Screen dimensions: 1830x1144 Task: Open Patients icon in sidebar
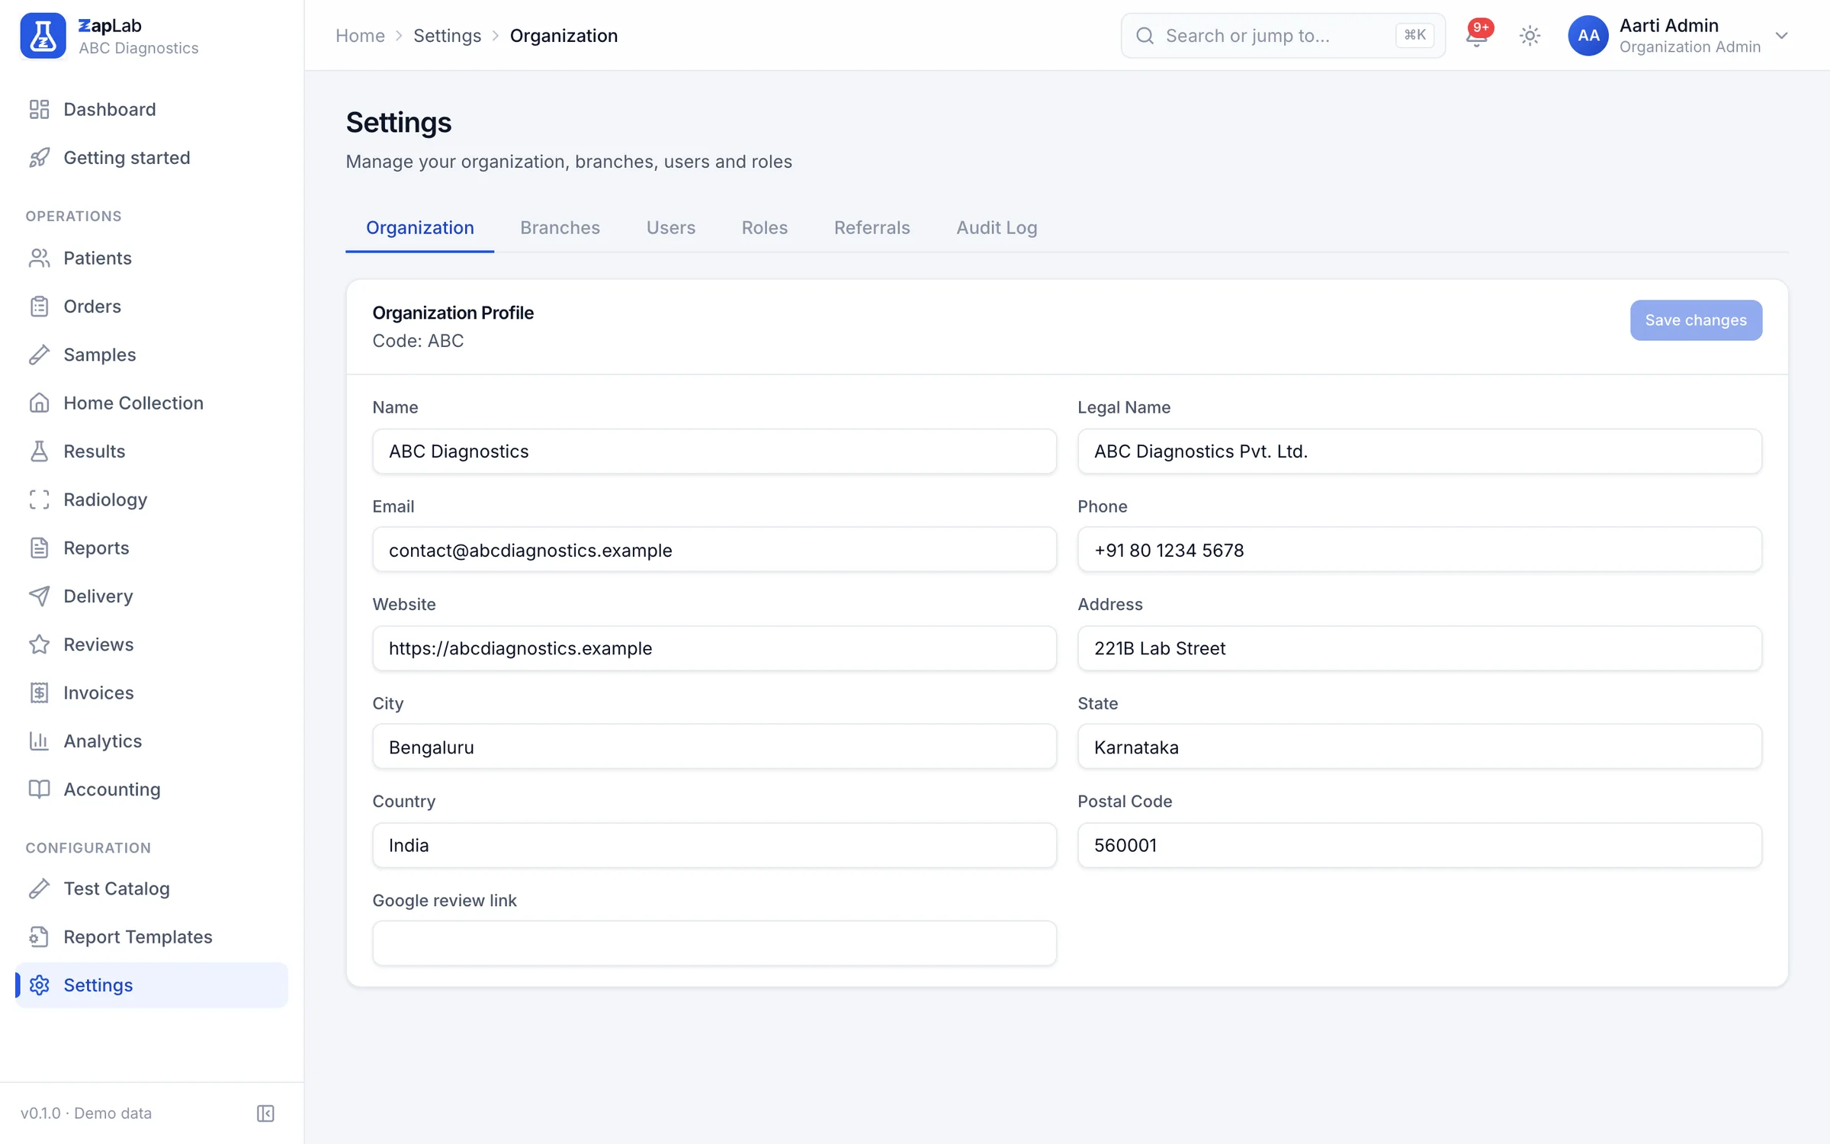point(39,258)
